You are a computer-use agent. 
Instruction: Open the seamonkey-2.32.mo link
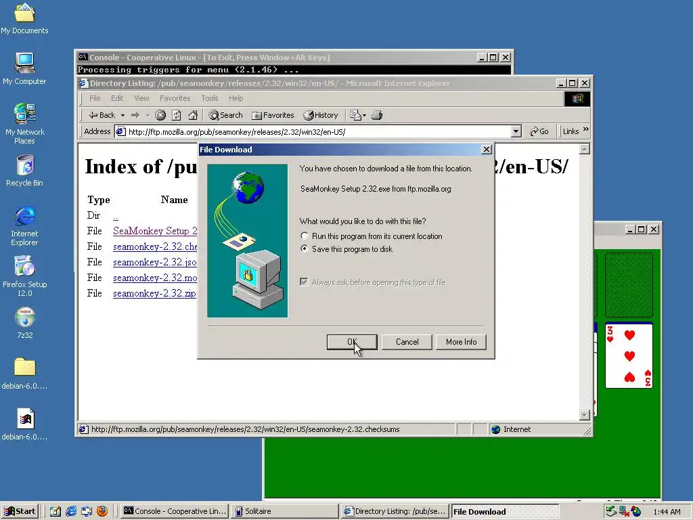[155, 278]
